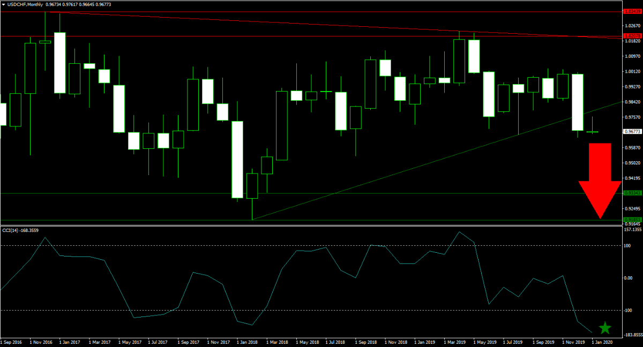Select the green 0.91853 support label
Image resolution: width=643 pixels, height=347 pixels.
coord(632,220)
